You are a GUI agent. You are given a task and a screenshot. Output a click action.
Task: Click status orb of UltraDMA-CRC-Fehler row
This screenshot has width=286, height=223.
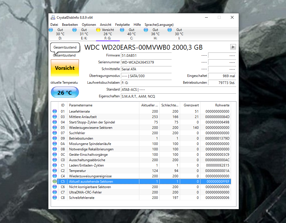(55, 192)
